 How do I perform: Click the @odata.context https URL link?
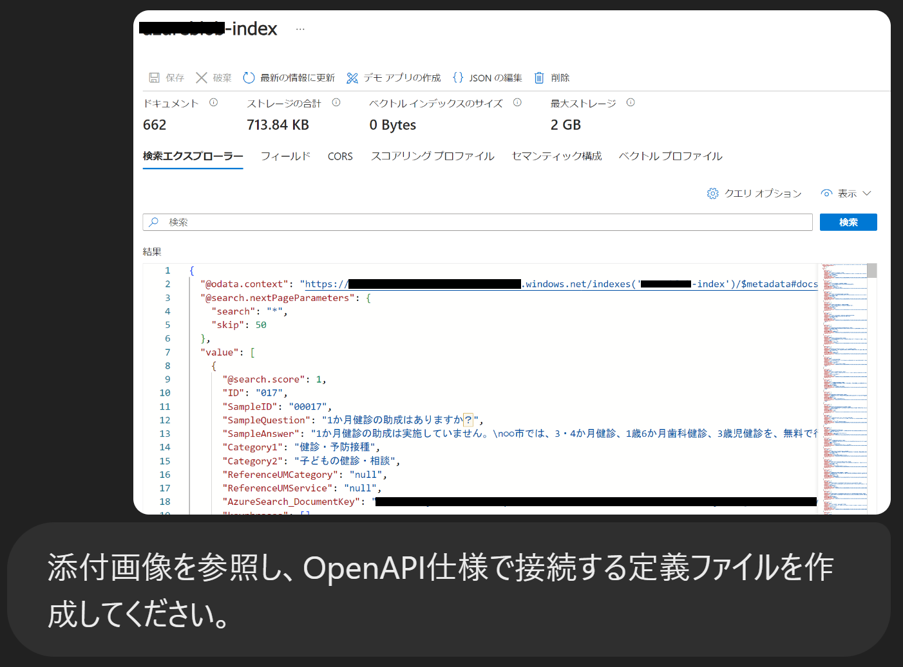pyautogui.click(x=561, y=284)
